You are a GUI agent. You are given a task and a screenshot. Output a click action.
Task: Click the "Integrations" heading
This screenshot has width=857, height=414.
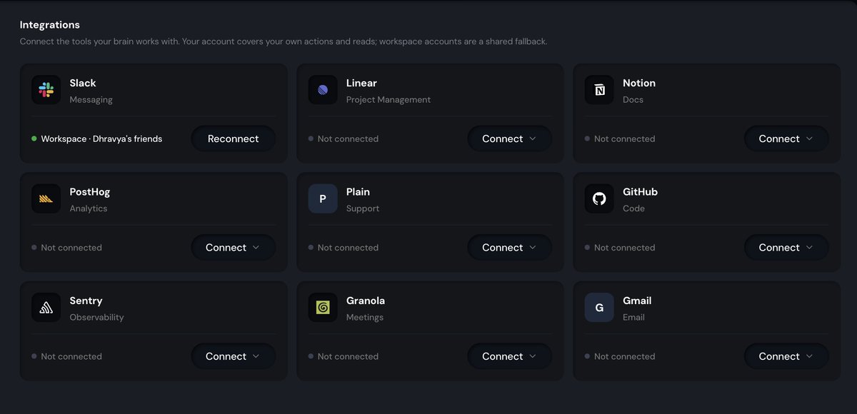tap(50, 25)
